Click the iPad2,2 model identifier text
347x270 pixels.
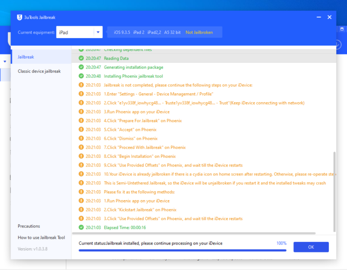(x=154, y=32)
